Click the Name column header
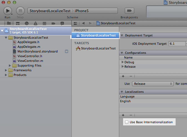The width and height of the screenshot is (187, 137). coord(153,57)
